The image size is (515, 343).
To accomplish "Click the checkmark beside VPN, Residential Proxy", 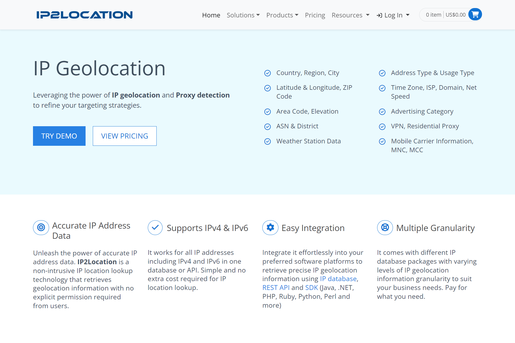I will pyautogui.click(x=382, y=126).
